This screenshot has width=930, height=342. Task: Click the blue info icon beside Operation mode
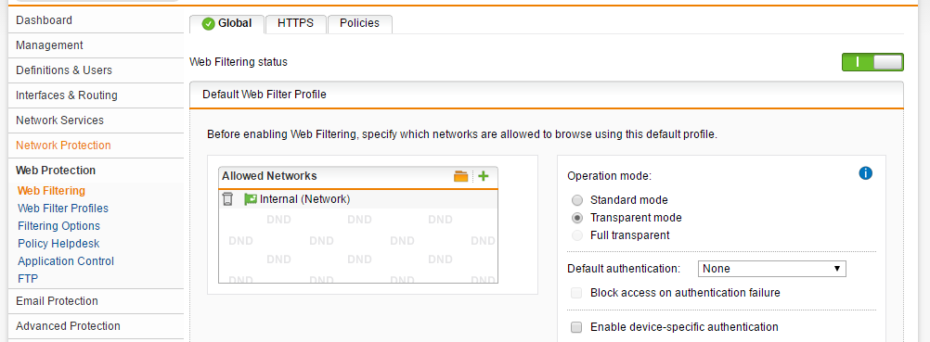coord(865,173)
